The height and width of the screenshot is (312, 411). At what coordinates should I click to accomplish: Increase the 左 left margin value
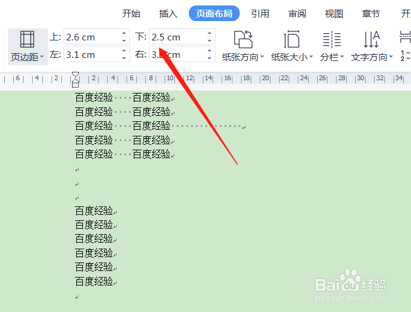(x=124, y=51)
